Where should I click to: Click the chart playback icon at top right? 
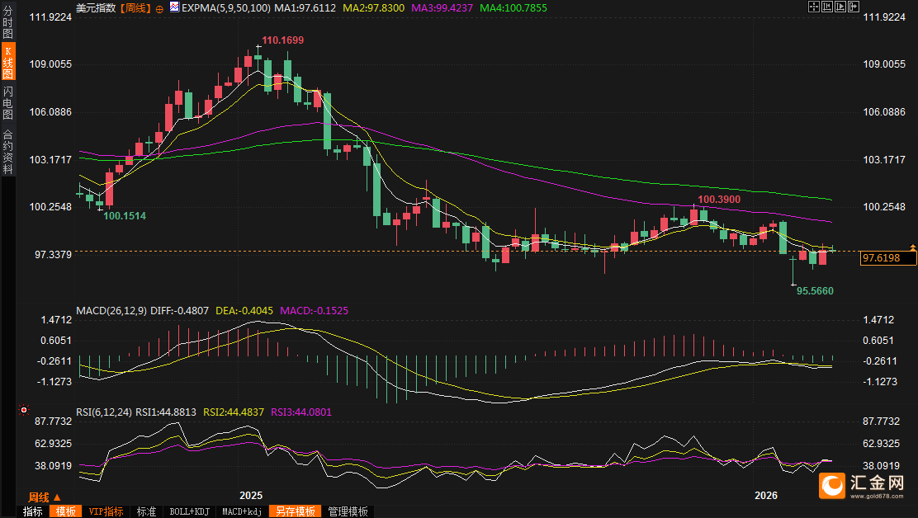click(x=842, y=6)
